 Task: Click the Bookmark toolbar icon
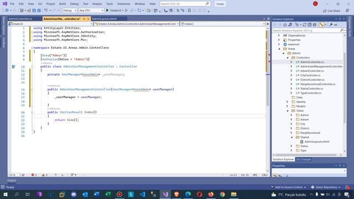point(189,11)
